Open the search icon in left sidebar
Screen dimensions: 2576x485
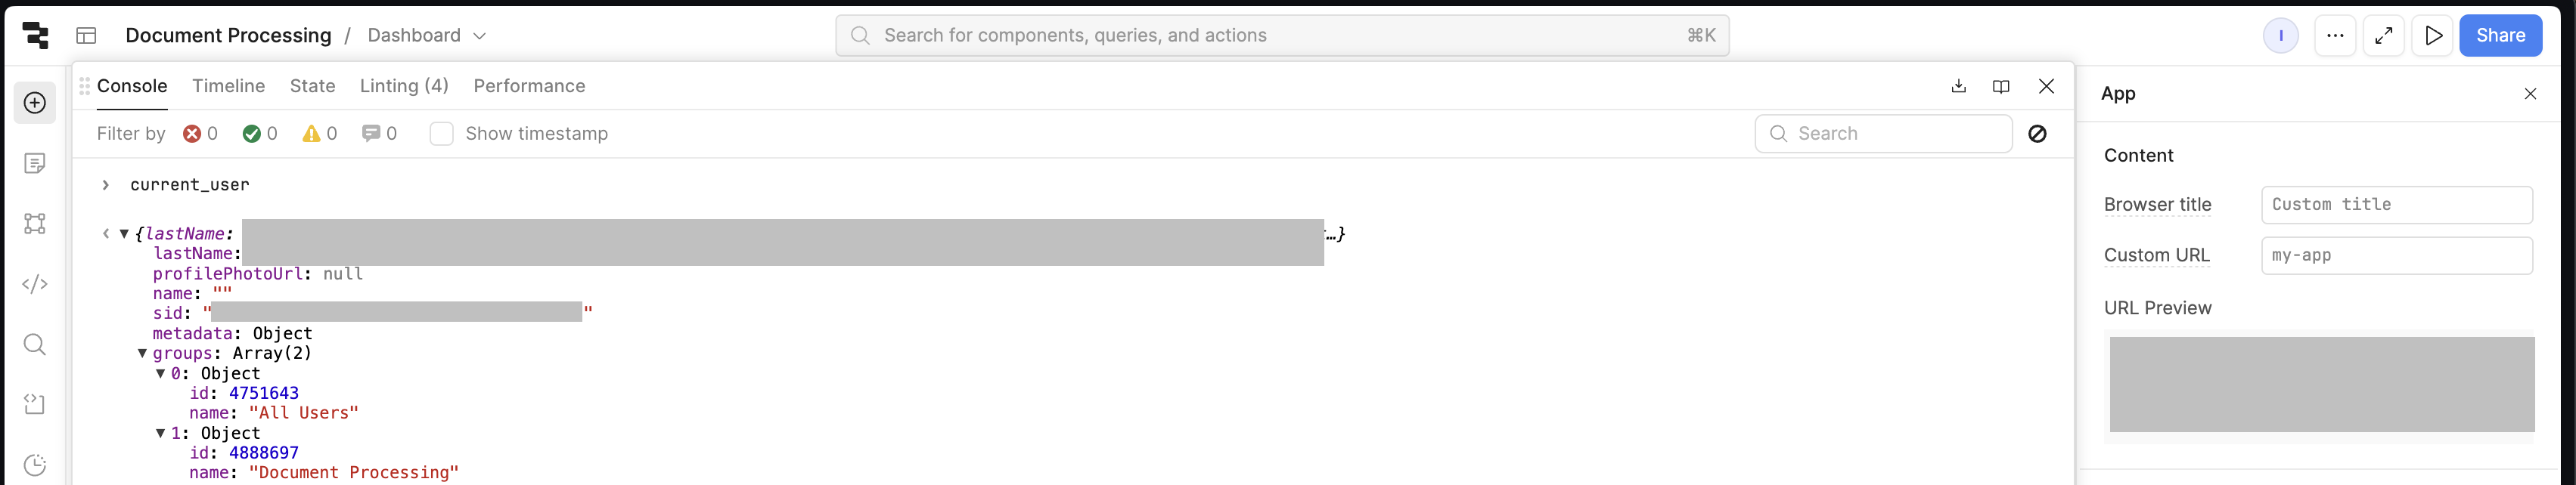coord(35,344)
